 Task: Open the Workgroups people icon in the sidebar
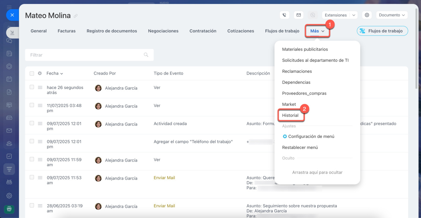[9, 143]
